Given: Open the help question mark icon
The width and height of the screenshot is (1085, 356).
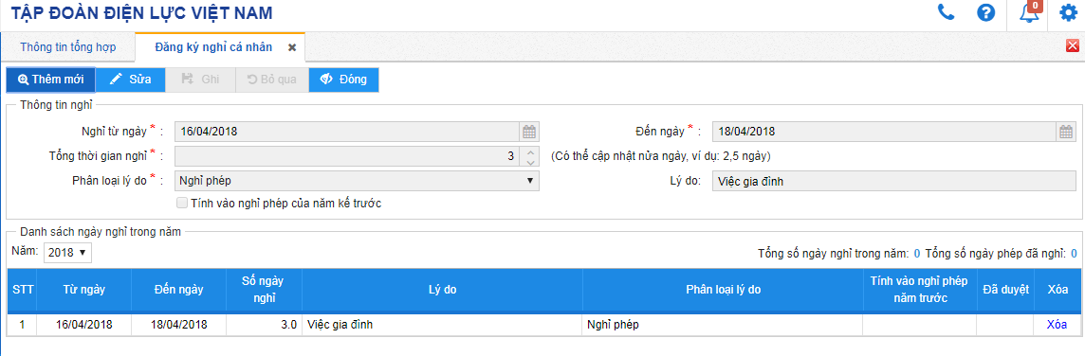Looking at the screenshot, I should point(986,12).
